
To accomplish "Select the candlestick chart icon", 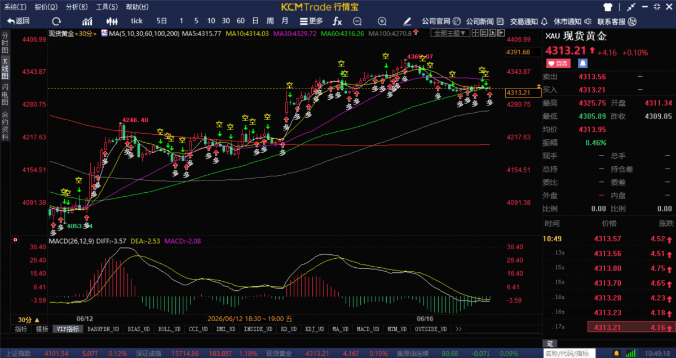I will [112, 21].
